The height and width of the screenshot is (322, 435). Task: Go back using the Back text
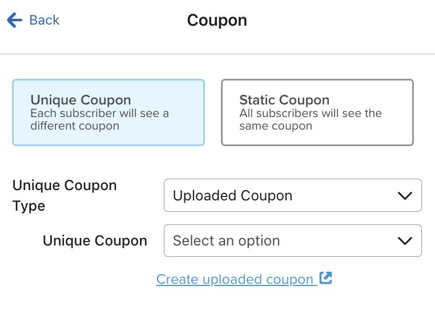44,21
